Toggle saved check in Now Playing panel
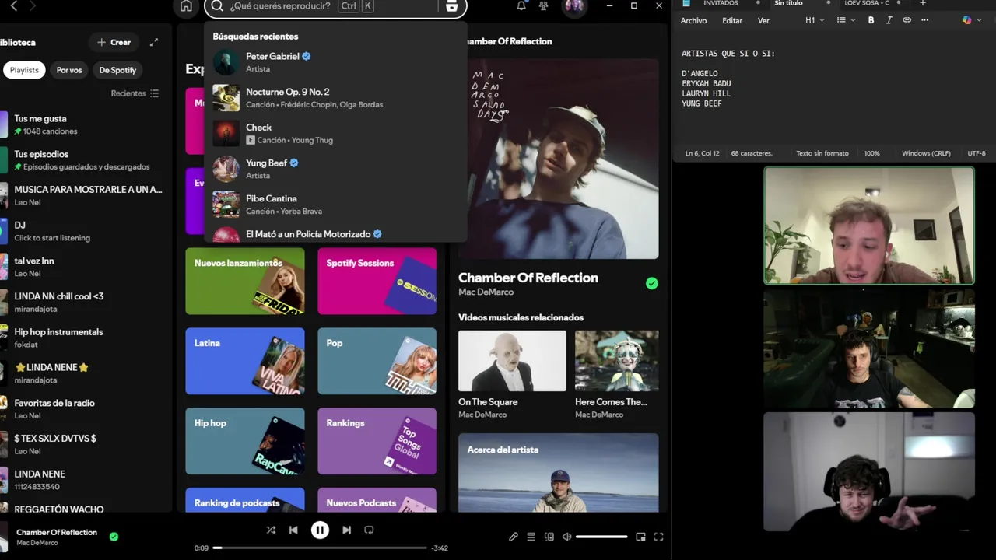This screenshot has height=560, width=996. [x=652, y=284]
